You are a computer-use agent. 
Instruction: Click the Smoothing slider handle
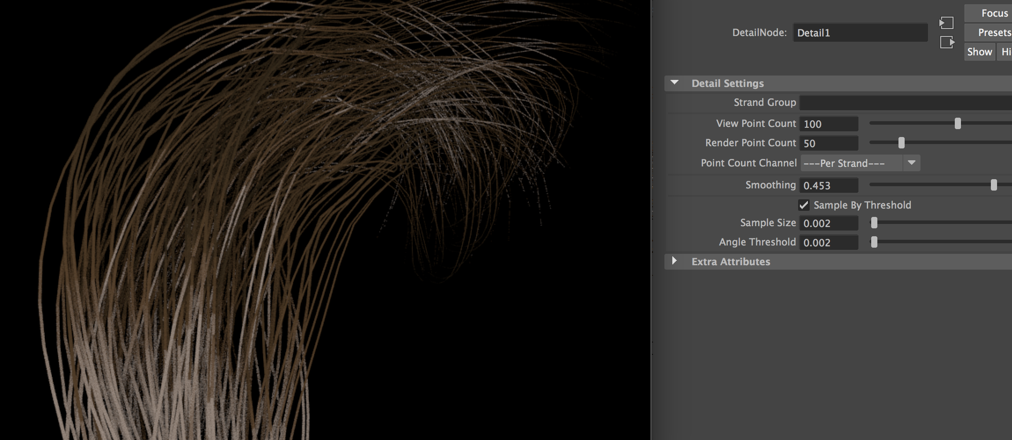pyautogui.click(x=994, y=185)
